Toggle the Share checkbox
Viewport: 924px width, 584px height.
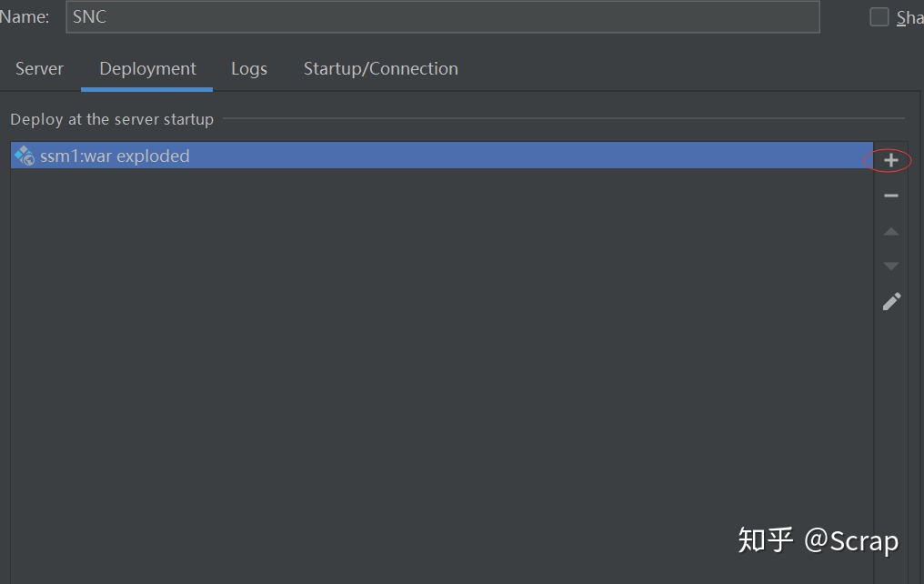[879, 17]
